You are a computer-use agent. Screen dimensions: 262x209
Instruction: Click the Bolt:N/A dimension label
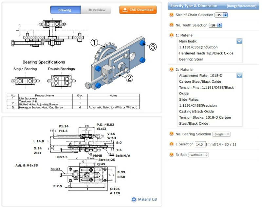123,156
